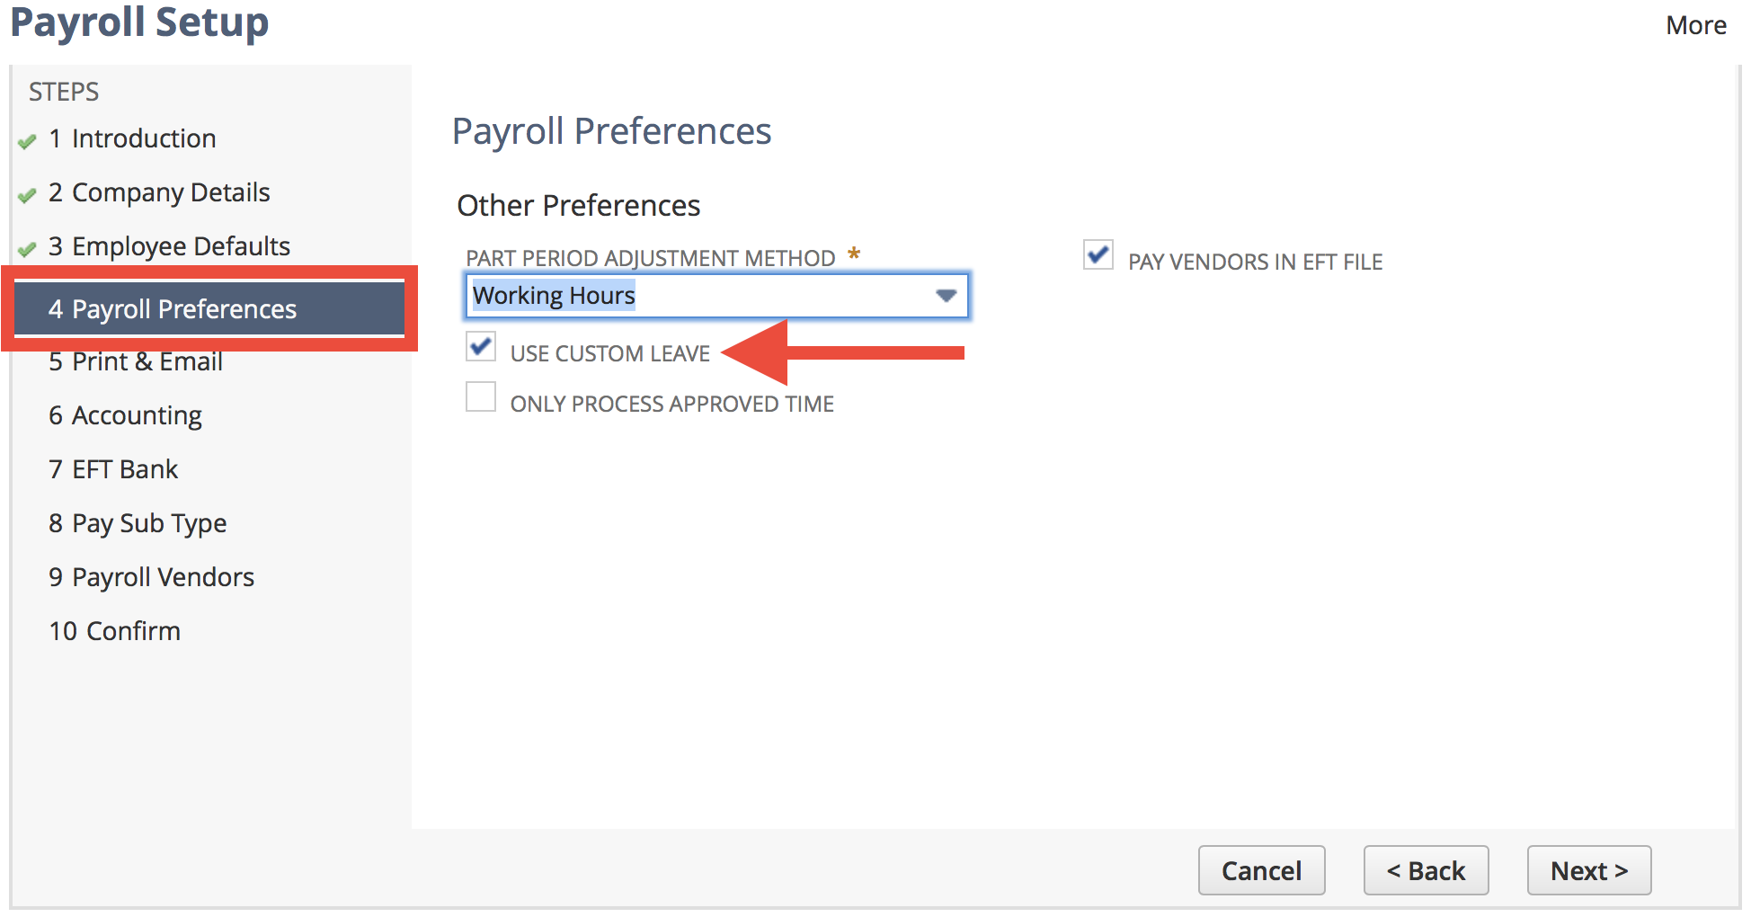
Task: Click the green checkmark beside Introduction step
Action: click(28, 140)
